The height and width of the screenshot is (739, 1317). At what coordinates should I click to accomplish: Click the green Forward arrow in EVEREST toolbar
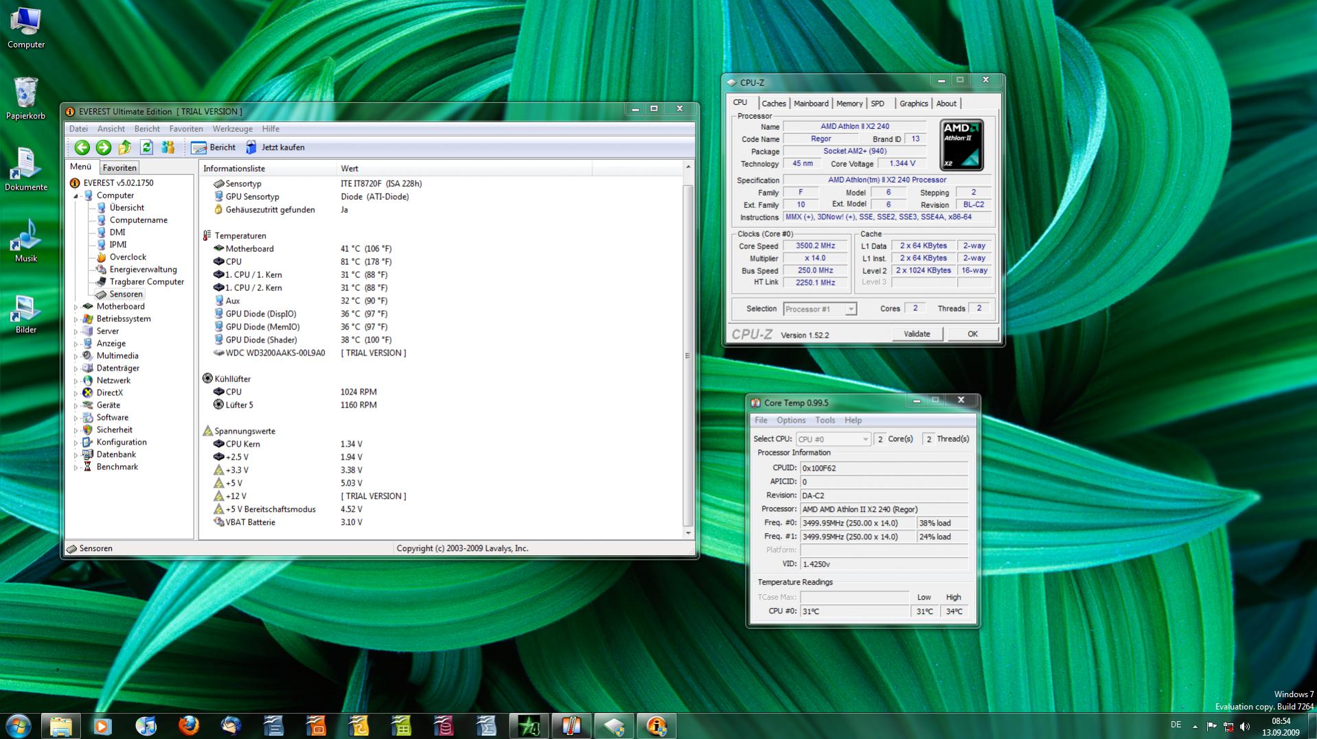104,148
